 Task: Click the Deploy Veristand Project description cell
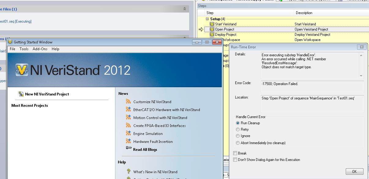point(312,35)
